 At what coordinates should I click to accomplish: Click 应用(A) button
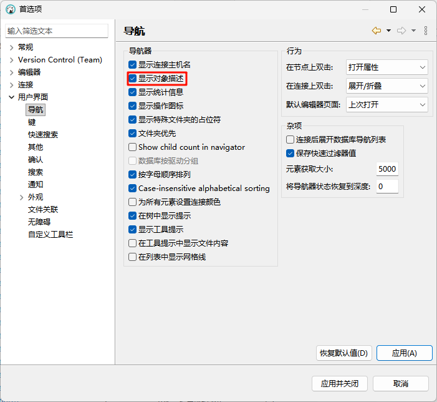[x=405, y=353]
